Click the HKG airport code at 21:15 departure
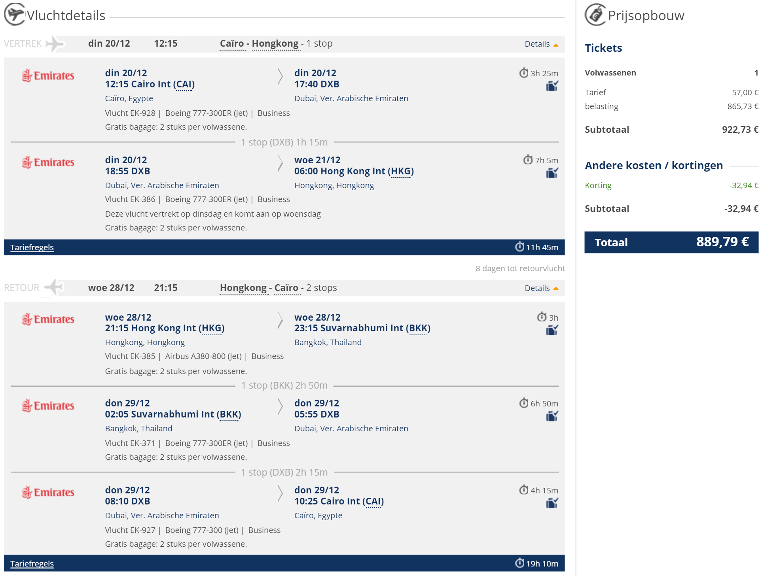Screen dimensions: 764x576 (x=212, y=328)
